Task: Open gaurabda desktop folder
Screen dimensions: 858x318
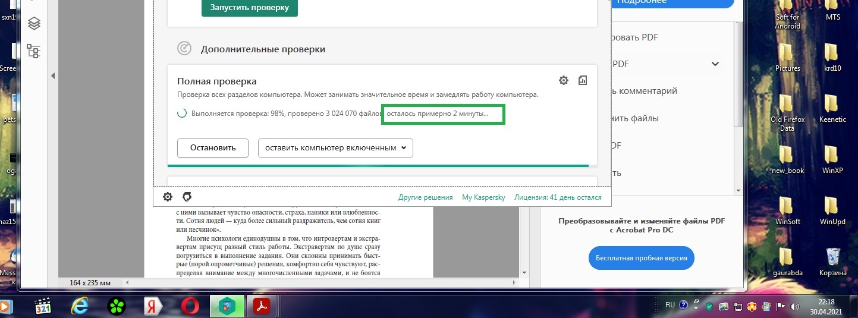Action: (787, 262)
